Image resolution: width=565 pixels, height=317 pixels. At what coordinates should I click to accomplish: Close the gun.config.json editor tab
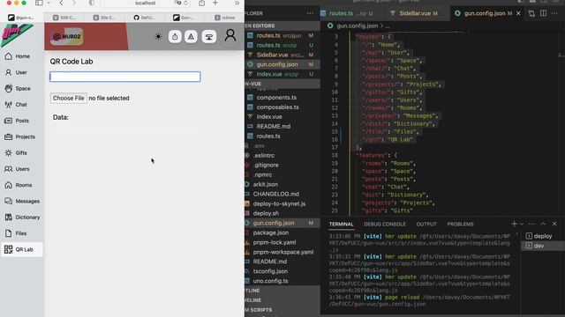point(518,13)
